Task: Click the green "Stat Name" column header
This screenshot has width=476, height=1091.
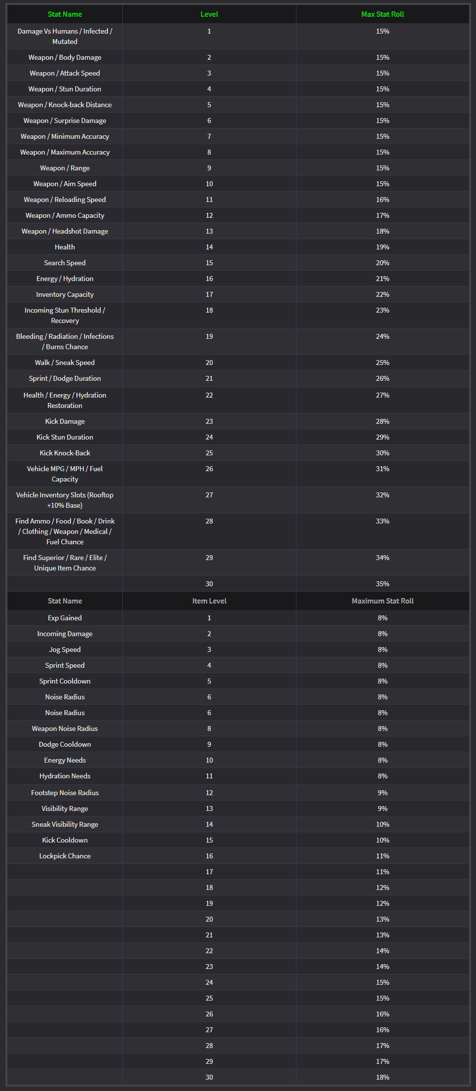Action: (65, 14)
